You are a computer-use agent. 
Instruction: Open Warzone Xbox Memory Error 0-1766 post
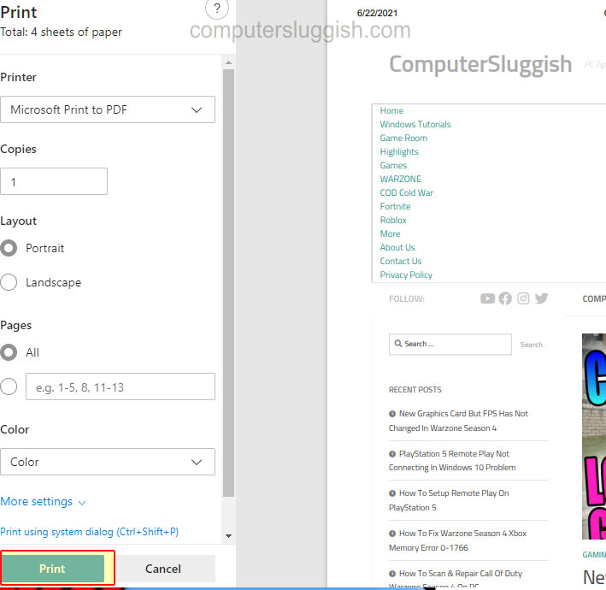pos(457,540)
